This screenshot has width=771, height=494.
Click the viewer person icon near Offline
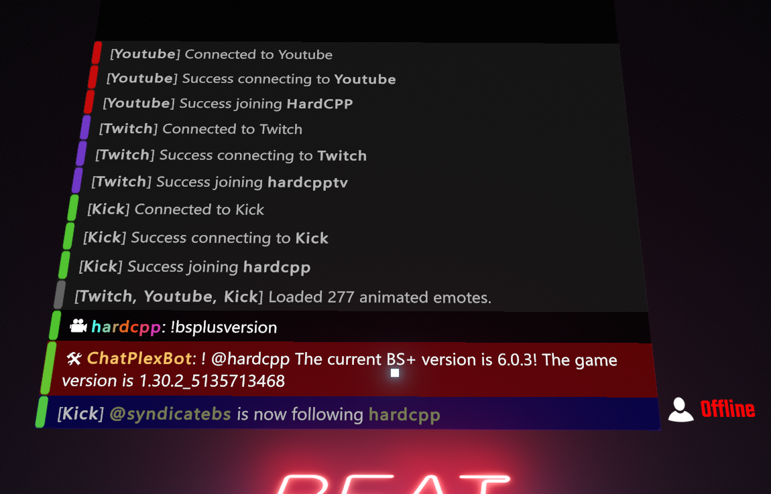pyautogui.click(x=680, y=410)
